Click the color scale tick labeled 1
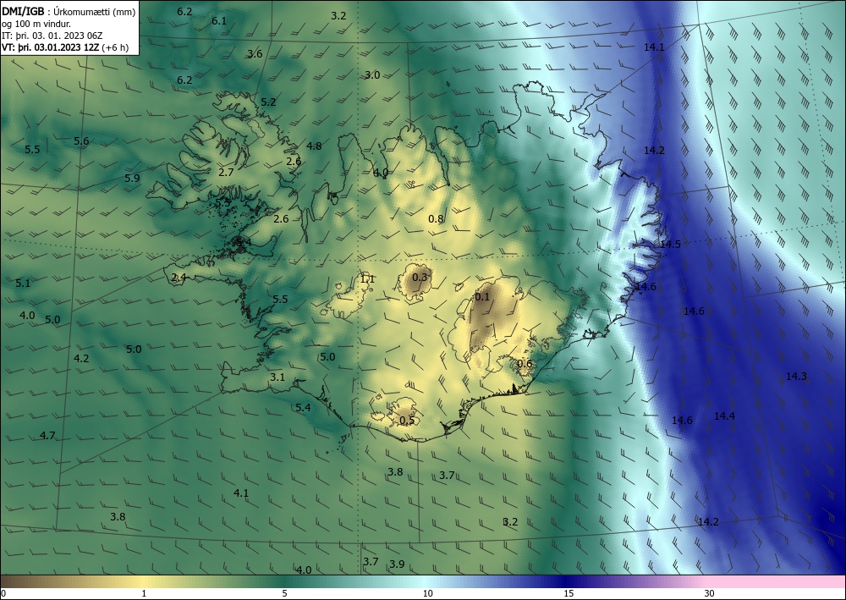 (144, 593)
